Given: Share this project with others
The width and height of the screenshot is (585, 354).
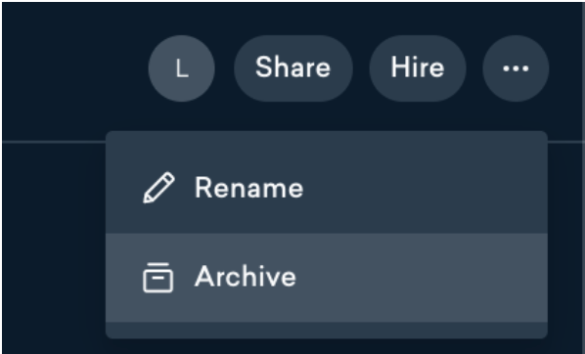Looking at the screenshot, I should point(293,68).
